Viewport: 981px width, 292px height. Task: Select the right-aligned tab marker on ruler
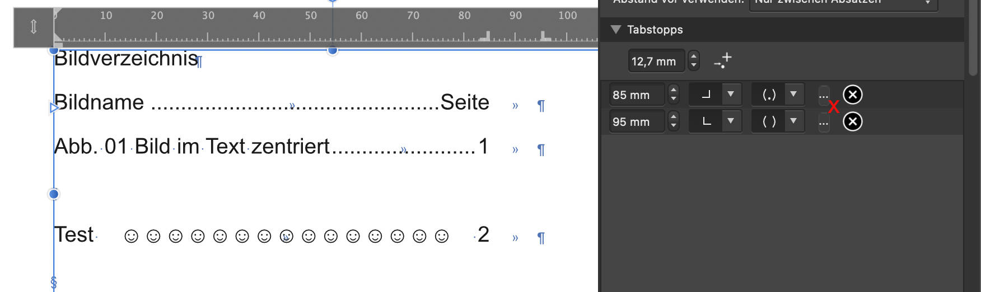point(485,36)
